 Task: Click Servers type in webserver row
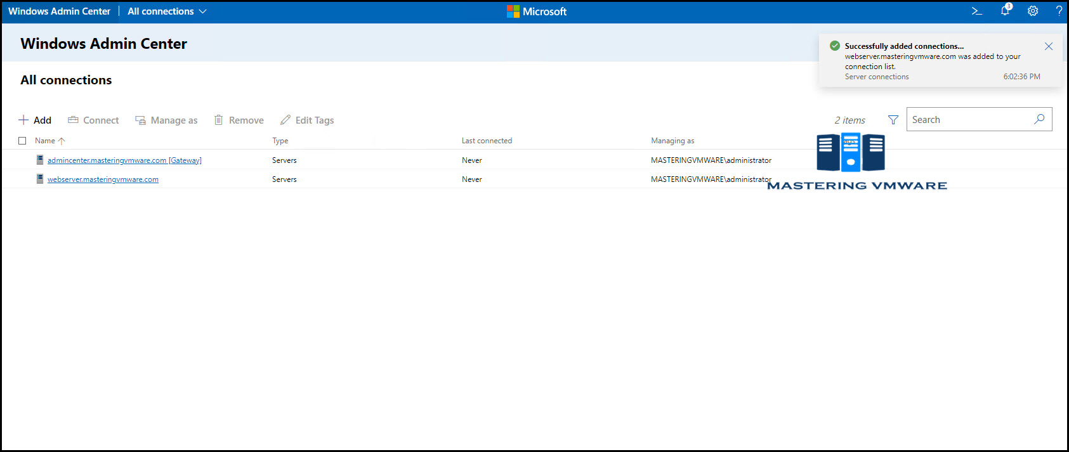(x=284, y=179)
